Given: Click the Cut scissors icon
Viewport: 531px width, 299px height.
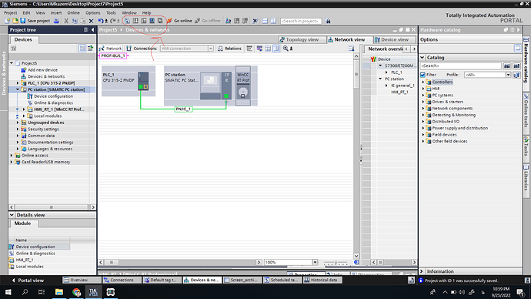Looking at the screenshot, I should click(x=66, y=21).
